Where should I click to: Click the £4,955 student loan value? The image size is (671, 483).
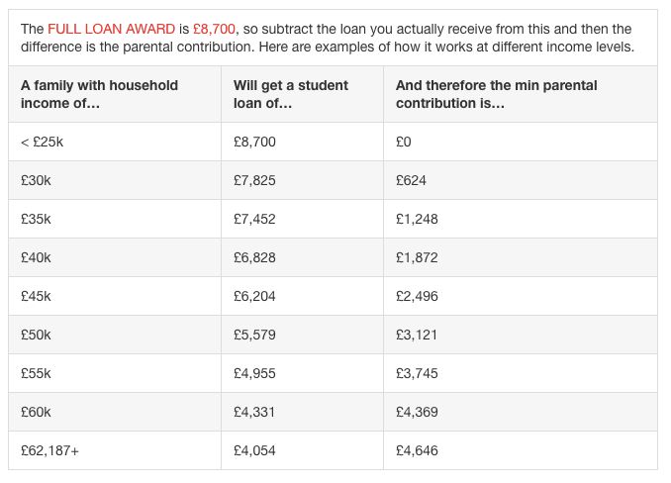pyautogui.click(x=254, y=373)
